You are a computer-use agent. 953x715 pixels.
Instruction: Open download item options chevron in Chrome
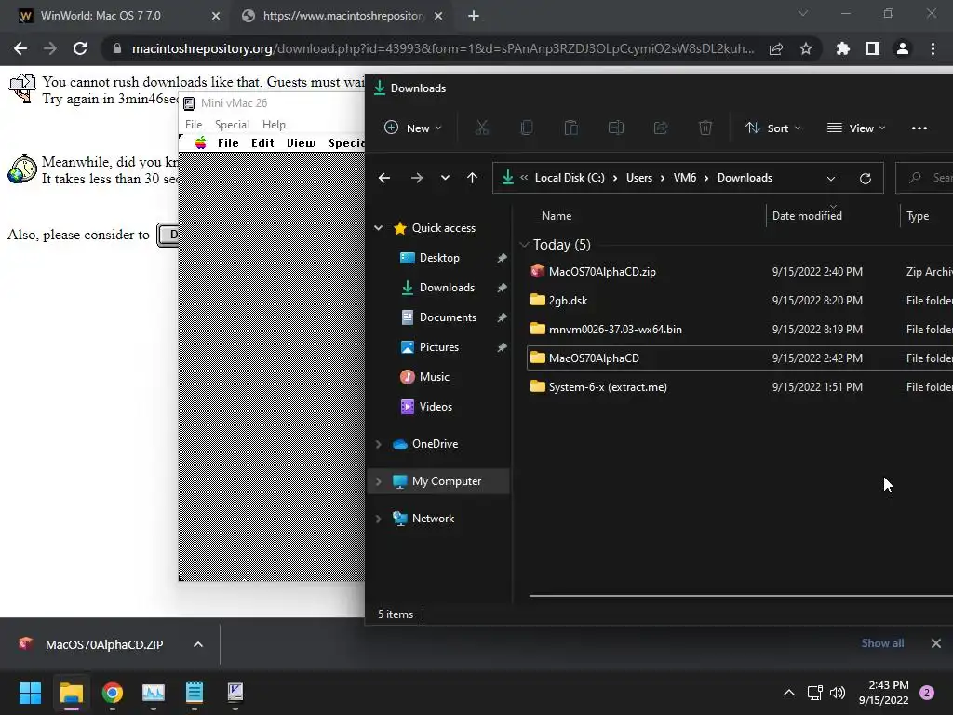pos(198,644)
